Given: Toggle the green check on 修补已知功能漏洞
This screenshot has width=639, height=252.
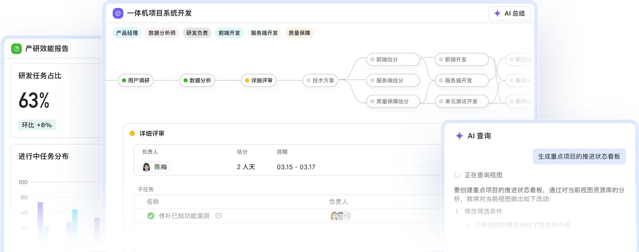Looking at the screenshot, I should point(151,216).
